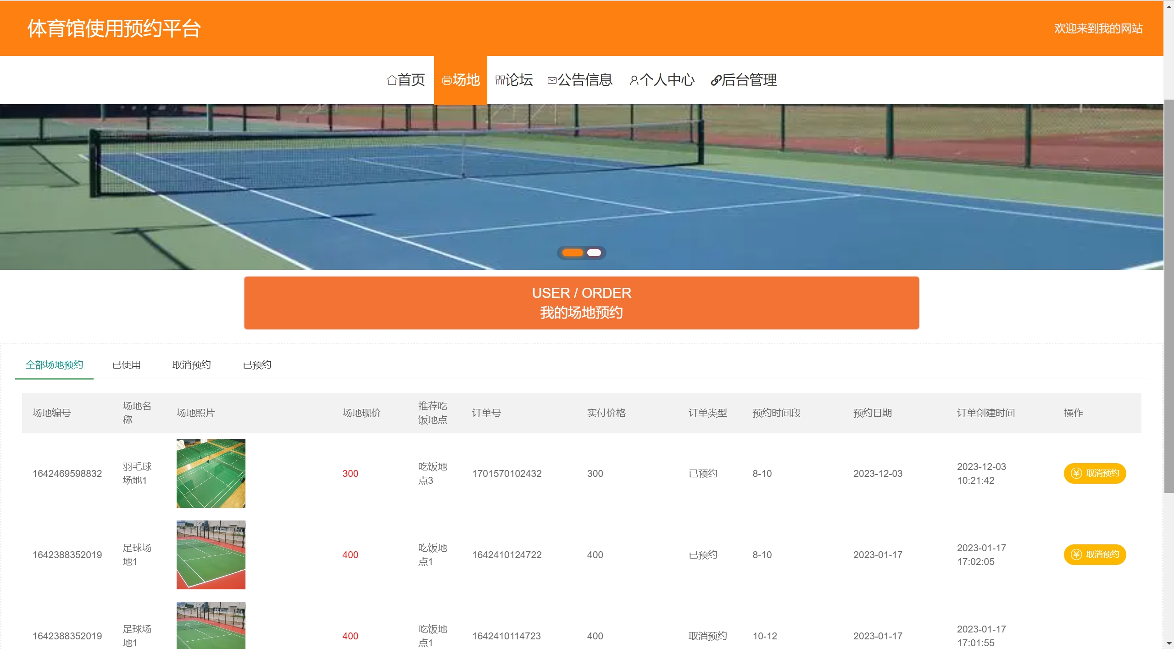The width and height of the screenshot is (1174, 649).
Task: Select the orange carousel indicator dot
Action: [572, 253]
